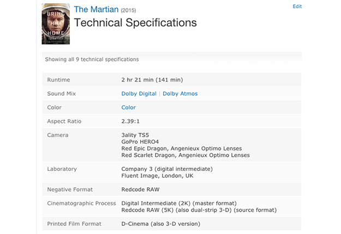Screen dimensions: 341x234
Task: Select the Laboratory row label
Action: 62,169
